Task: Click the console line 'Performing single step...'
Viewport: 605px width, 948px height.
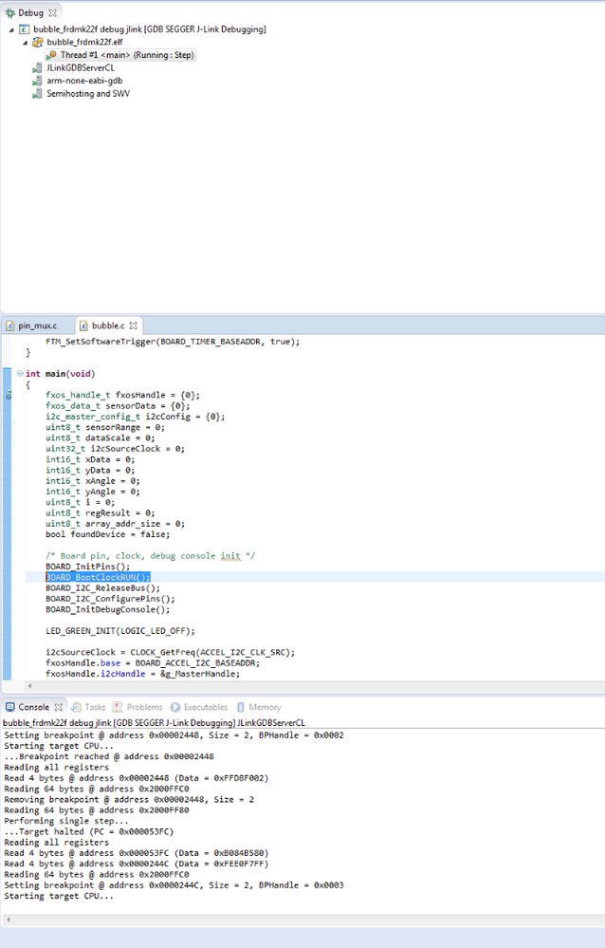Action: (66, 821)
